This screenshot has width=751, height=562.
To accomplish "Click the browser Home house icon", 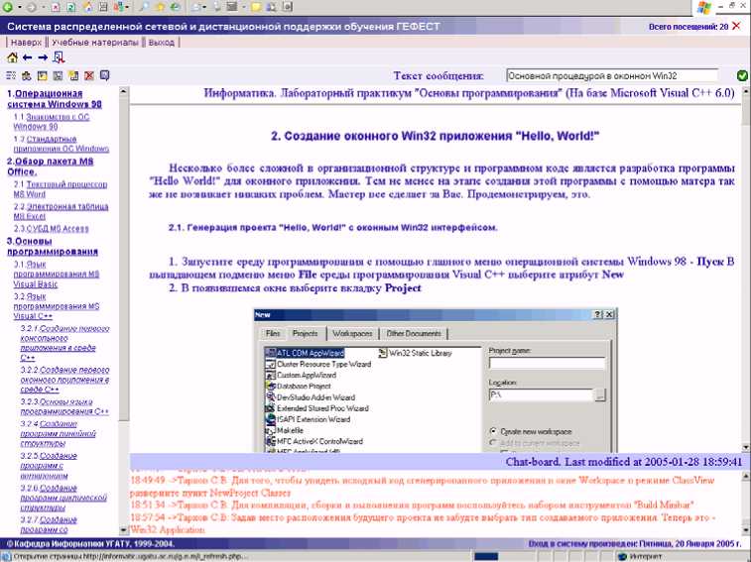I will pyautogui.click(x=87, y=7).
